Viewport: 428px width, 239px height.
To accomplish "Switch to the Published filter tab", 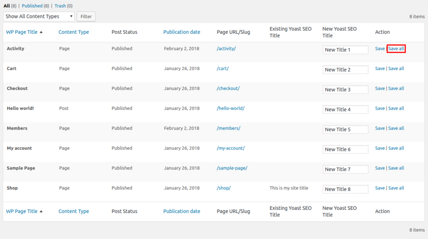I will tap(32, 6).
